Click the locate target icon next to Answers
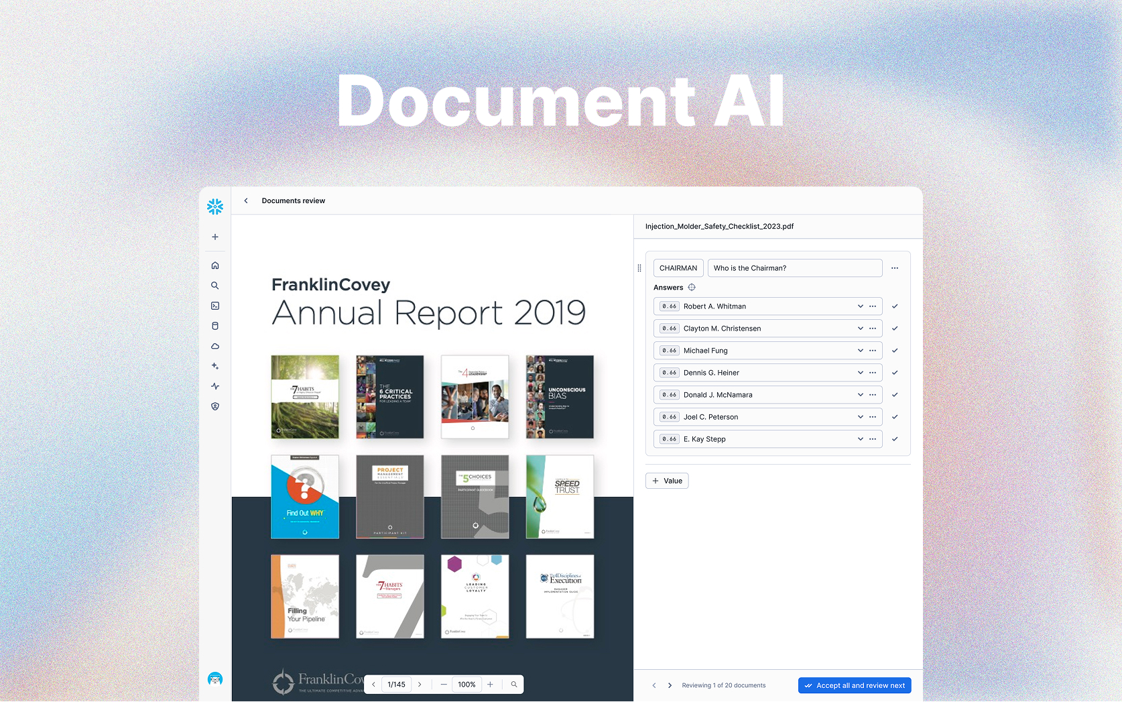The width and height of the screenshot is (1122, 702). [692, 288]
